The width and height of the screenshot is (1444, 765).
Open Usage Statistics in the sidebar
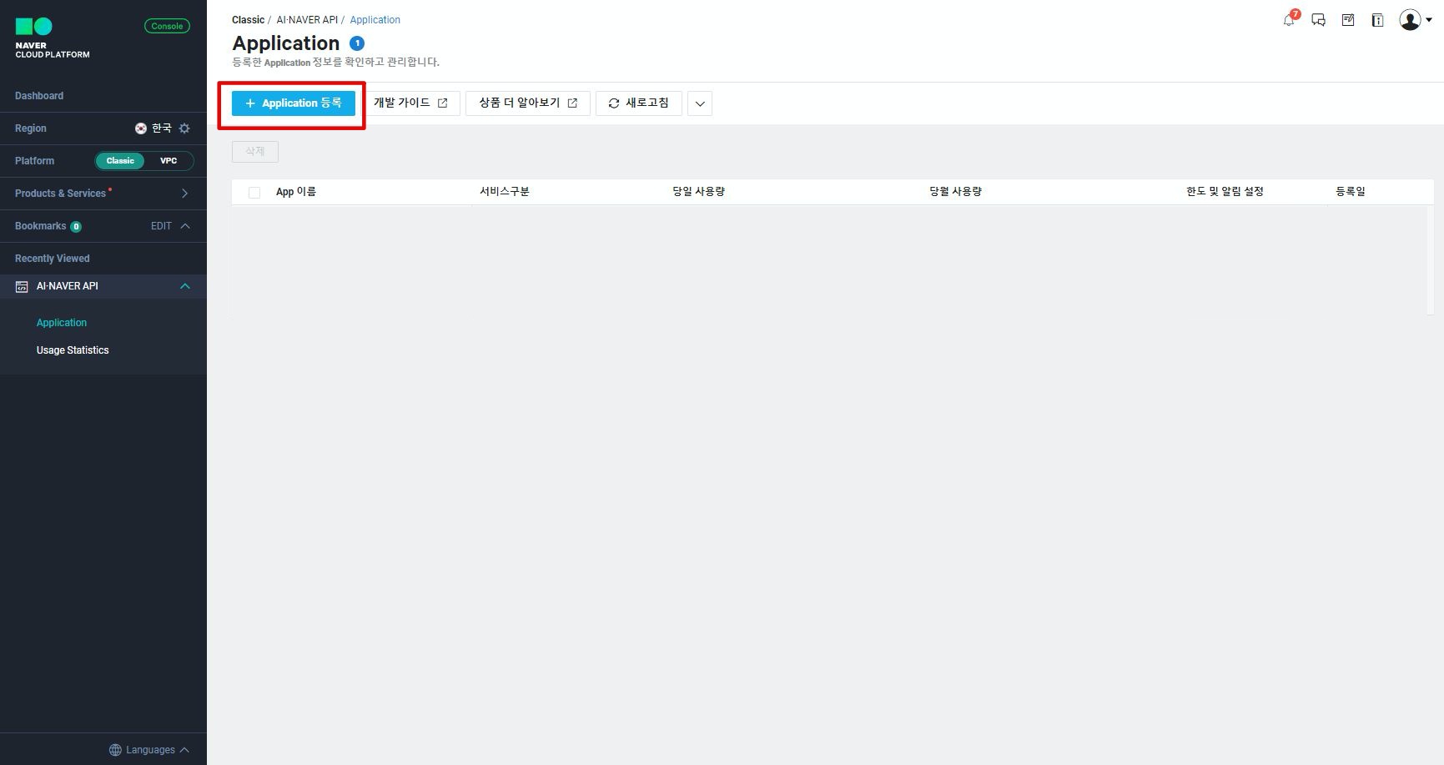[73, 350]
